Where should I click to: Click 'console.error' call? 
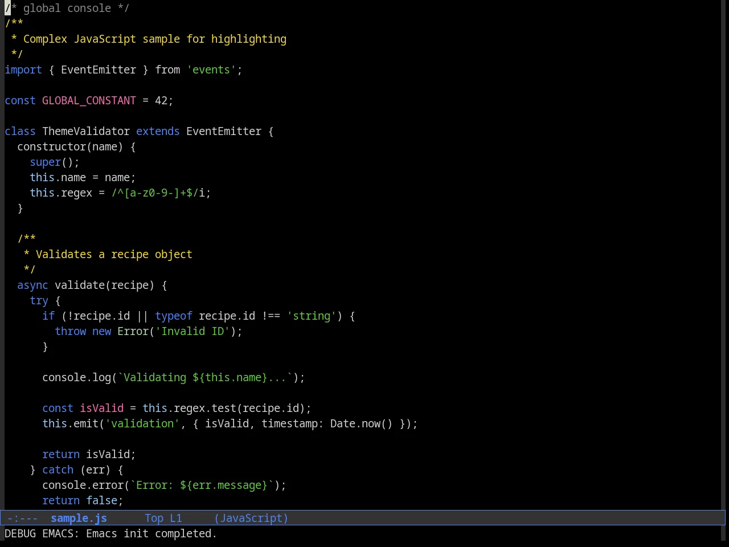click(x=83, y=485)
